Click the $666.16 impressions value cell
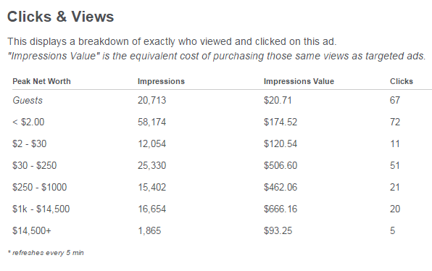 coord(281,209)
